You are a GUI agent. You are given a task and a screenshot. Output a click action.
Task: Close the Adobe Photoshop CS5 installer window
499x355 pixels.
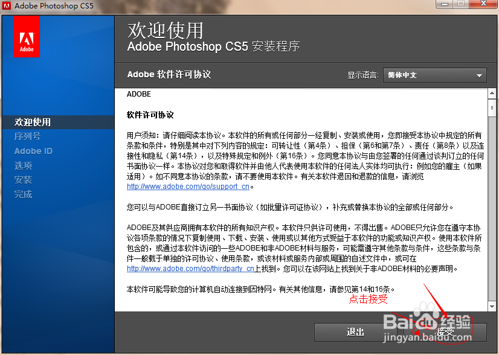coord(483,4)
